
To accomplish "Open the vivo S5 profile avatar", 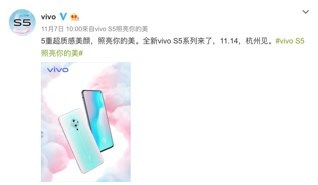I will pyautogui.click(x=22, y=23).
